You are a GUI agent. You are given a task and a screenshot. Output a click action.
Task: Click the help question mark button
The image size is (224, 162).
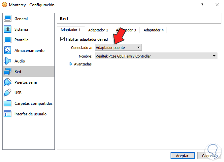(202, 5)
